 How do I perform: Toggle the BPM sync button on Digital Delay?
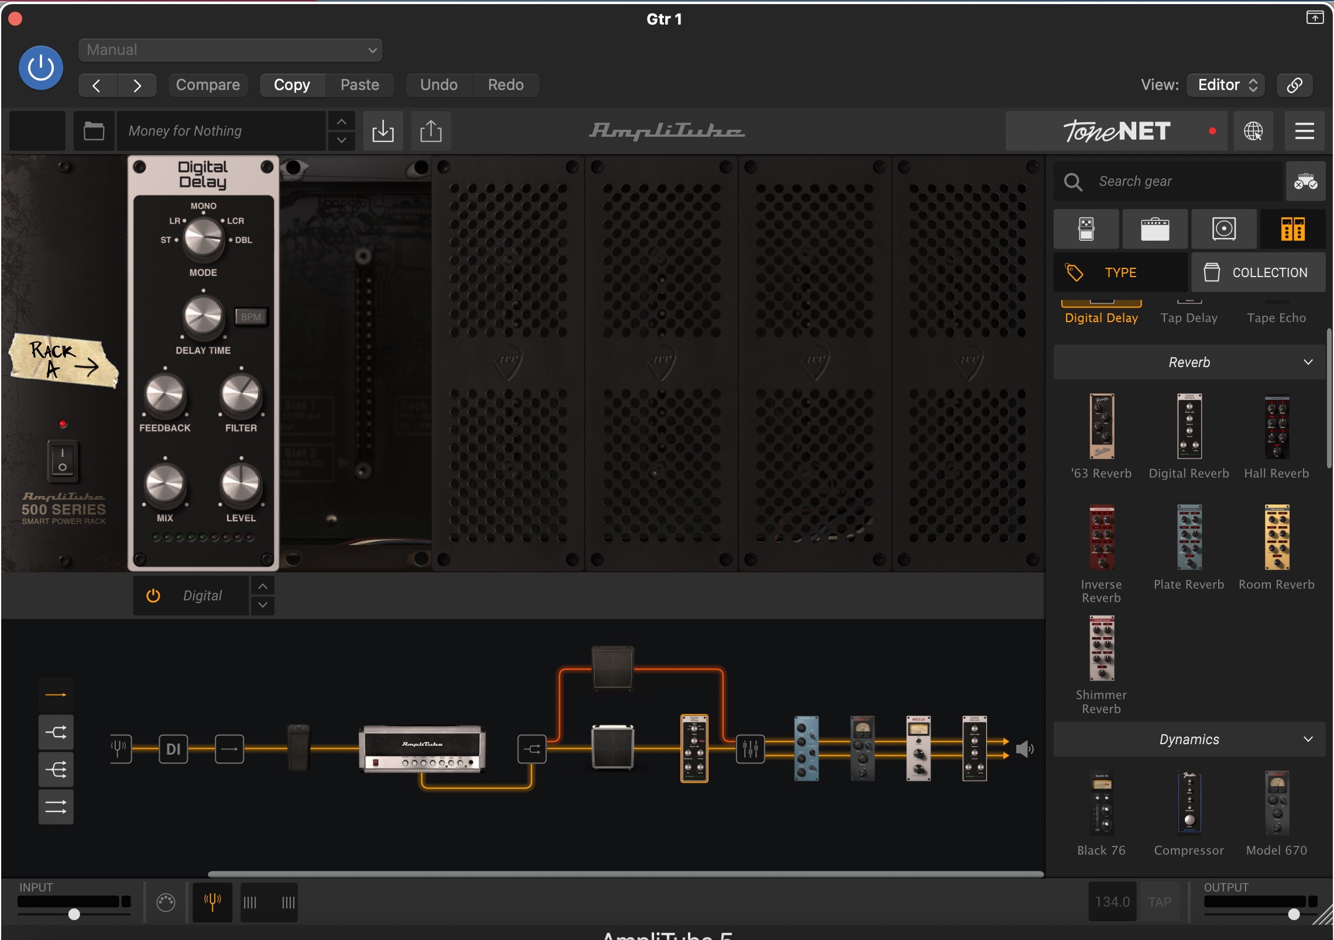coord(251,317)
